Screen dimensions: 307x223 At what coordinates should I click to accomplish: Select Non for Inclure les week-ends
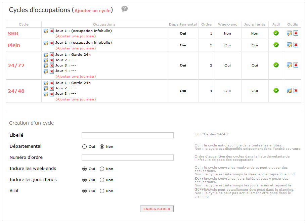pyautogui.click(x=102, y=169)
